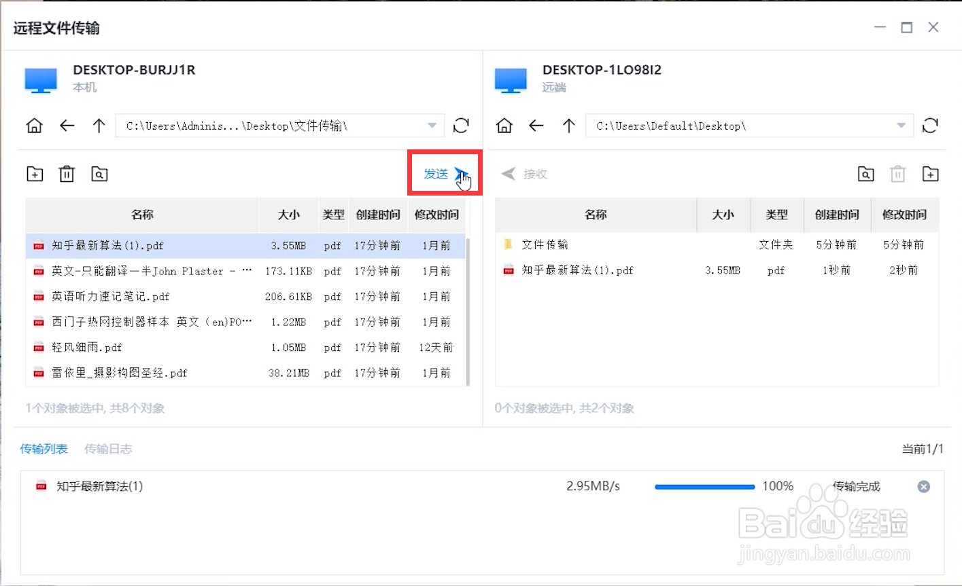Click the back arrow on the local panel
The width and height of the screenshot is (962, 586).
[x=66, y=126]
